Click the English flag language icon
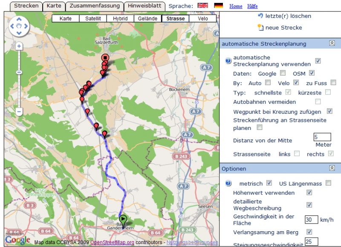This screenshot has width=341, height=247. (203, 6)
